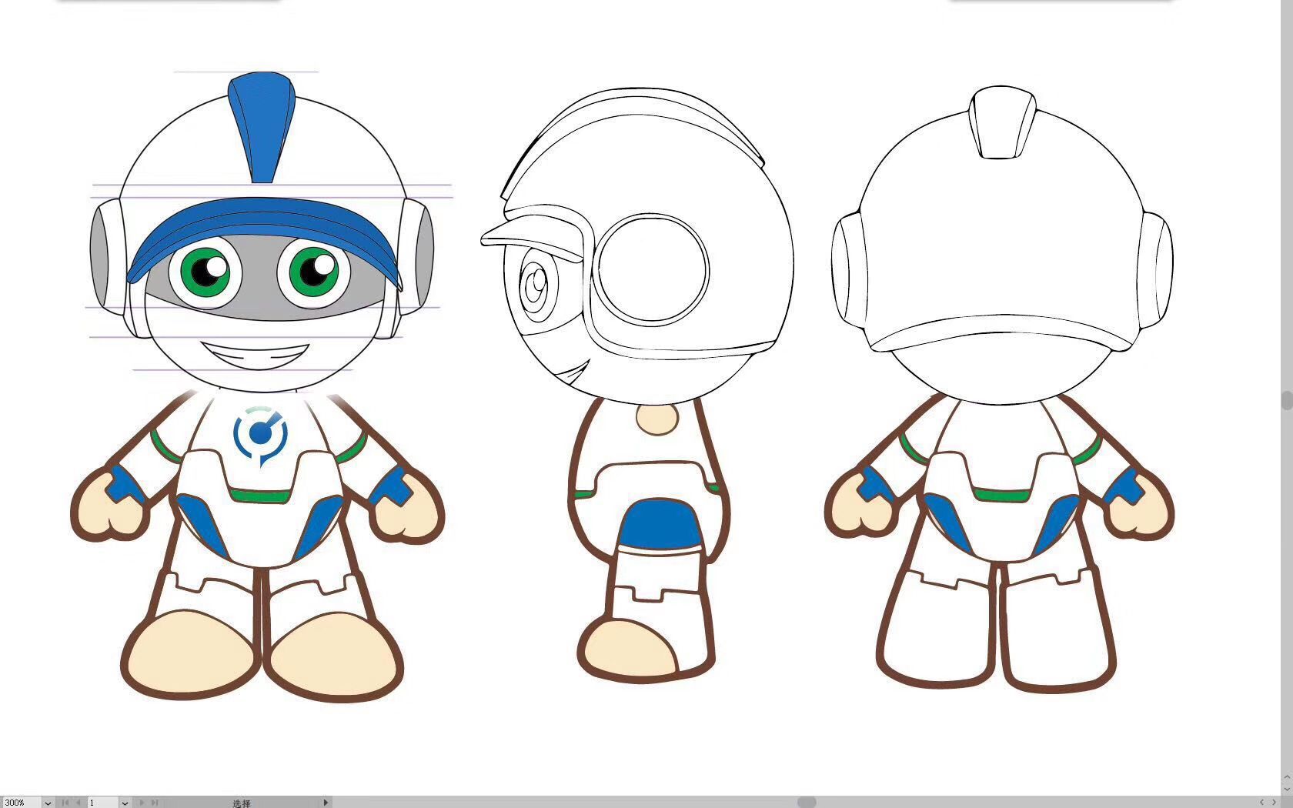
Task: Click the 300% zoom input field
Action: [x=20, y=803]
